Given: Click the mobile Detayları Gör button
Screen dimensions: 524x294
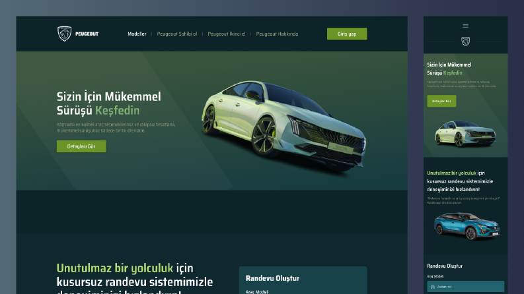Looking at the screenshot, I should click(441, 101).
